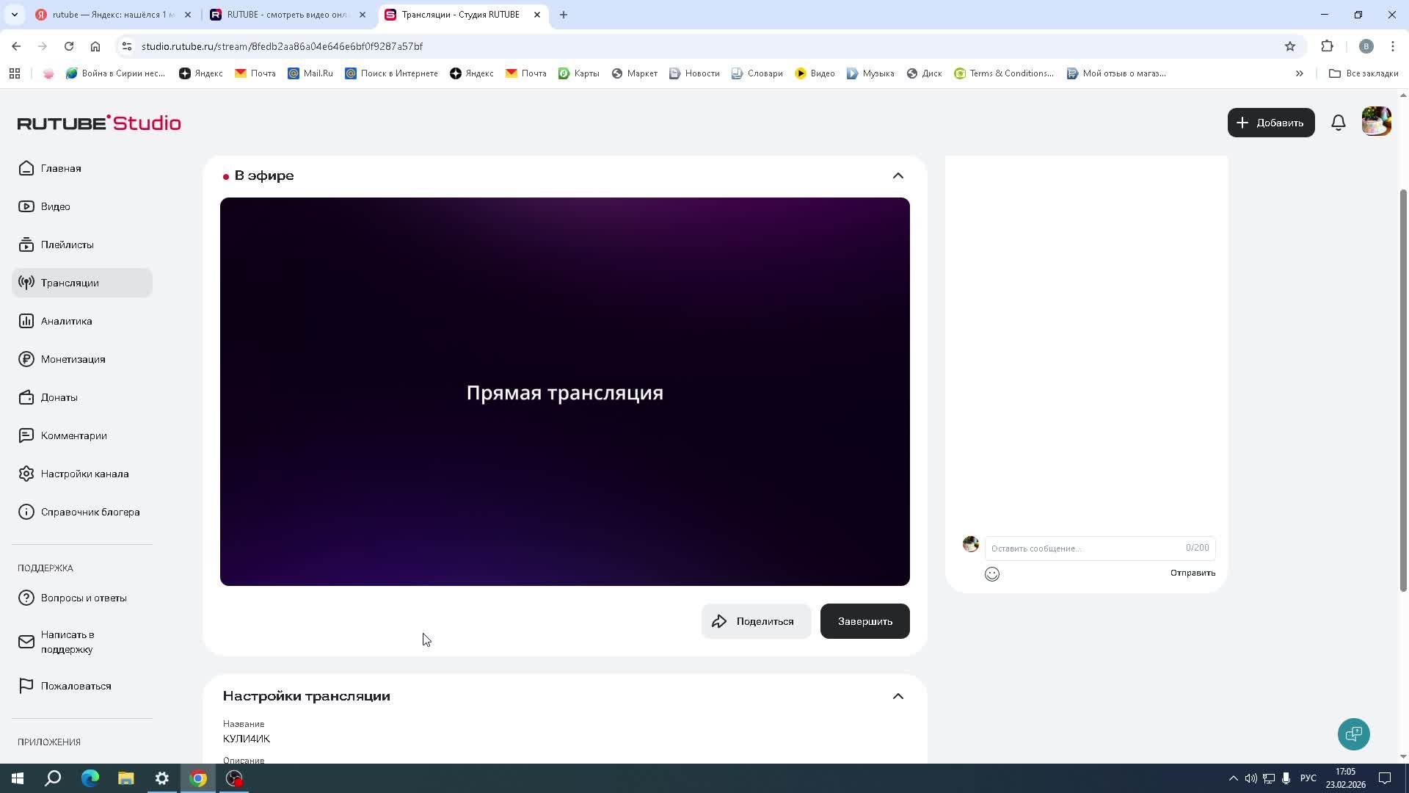Viewport: 1409px width, 793px height.
Task: Select Видео in the sidebar menu
Action: click(55, 206)
